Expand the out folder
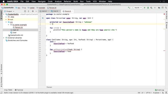168x94 pixels. (6, 20)
